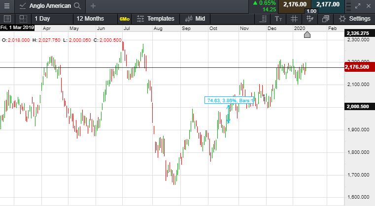Click the overlapping windows icon

tap(325, 19)
